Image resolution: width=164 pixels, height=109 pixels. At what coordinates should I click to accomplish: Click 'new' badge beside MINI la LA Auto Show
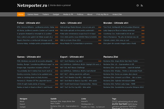click(x=100, y=40)
